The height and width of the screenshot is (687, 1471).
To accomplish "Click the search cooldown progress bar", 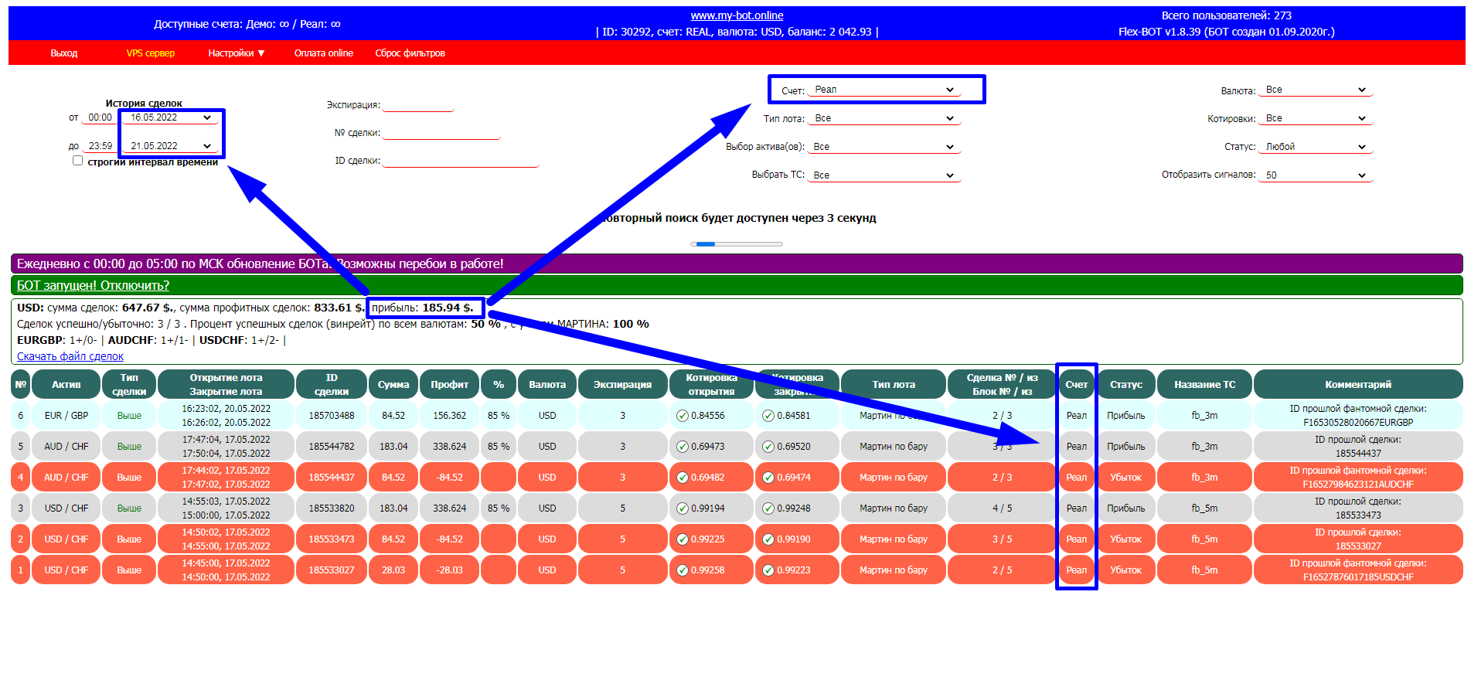I will [x=737, y=244].
